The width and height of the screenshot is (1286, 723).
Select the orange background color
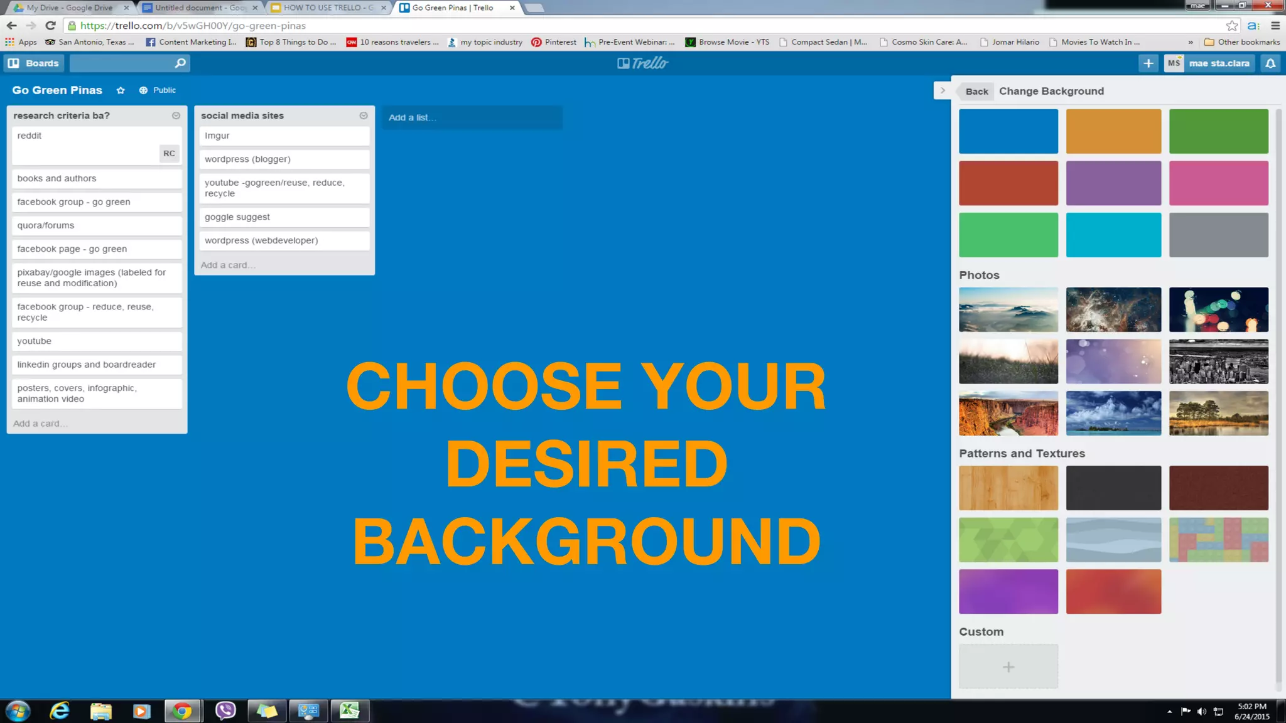point(1113,131)
